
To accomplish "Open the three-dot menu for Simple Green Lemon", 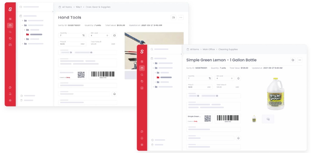I will 300,60.
